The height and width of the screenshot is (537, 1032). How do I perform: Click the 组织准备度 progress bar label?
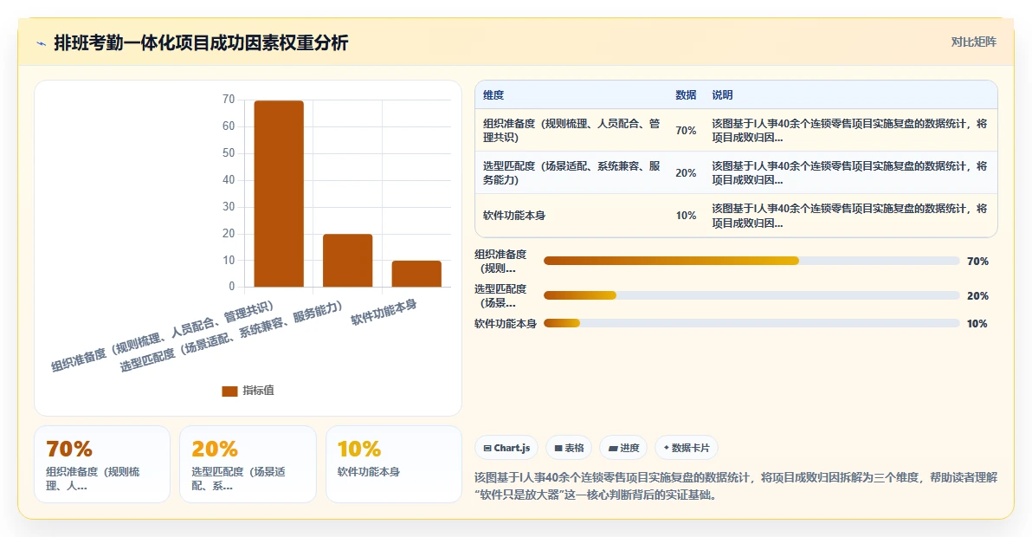point(501,262)
